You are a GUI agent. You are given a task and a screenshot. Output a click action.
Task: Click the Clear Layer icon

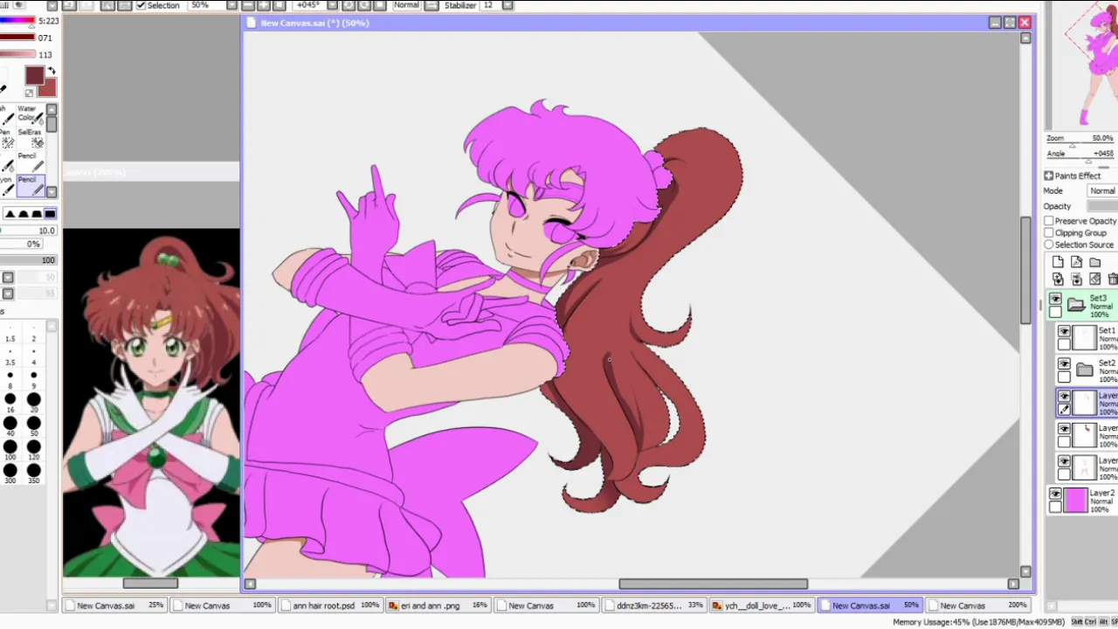(x=1094, y=279)
